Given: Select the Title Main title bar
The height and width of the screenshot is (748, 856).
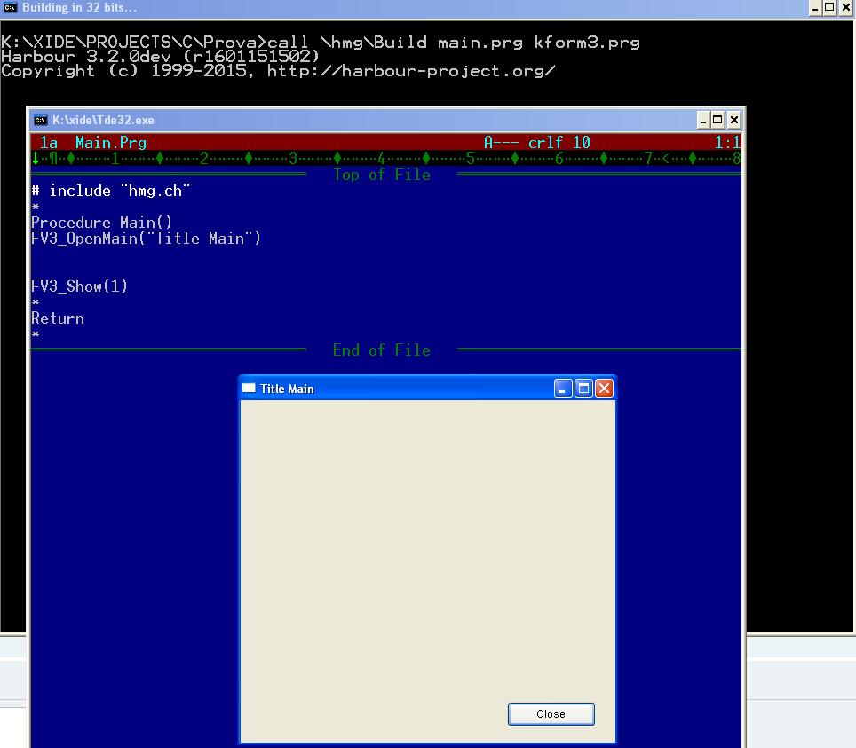Looking at the screenshot, I should (x=400, y=389).
